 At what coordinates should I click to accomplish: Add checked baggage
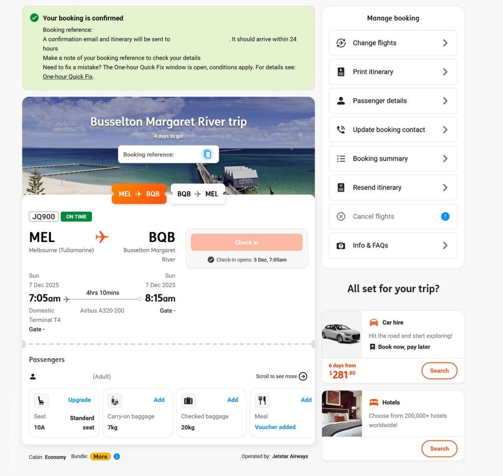pos(232,400)
